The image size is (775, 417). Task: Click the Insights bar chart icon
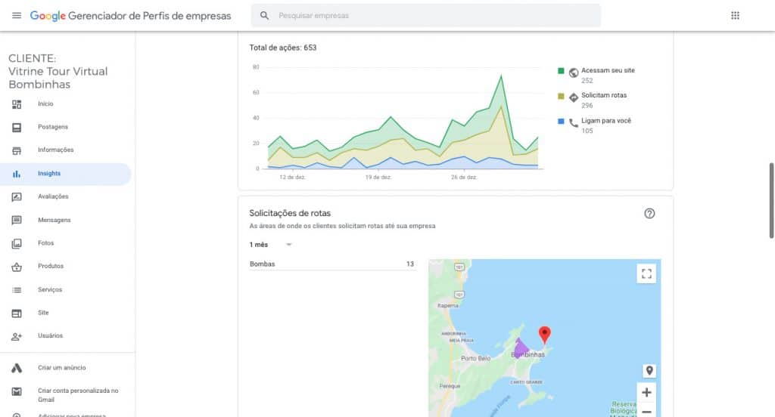17,174
